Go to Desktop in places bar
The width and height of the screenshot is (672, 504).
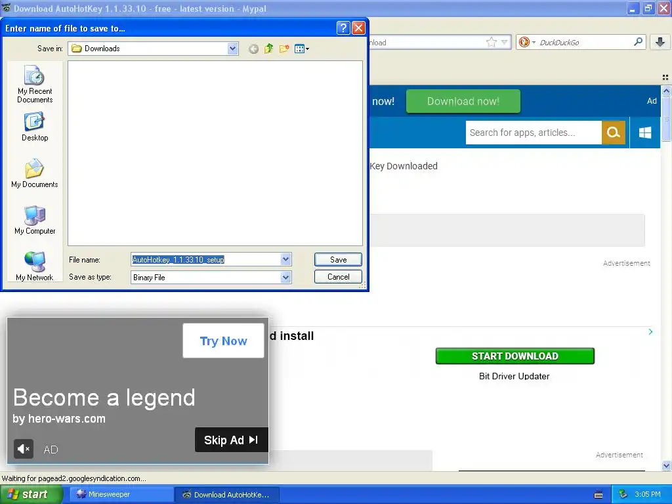(35, 127)
